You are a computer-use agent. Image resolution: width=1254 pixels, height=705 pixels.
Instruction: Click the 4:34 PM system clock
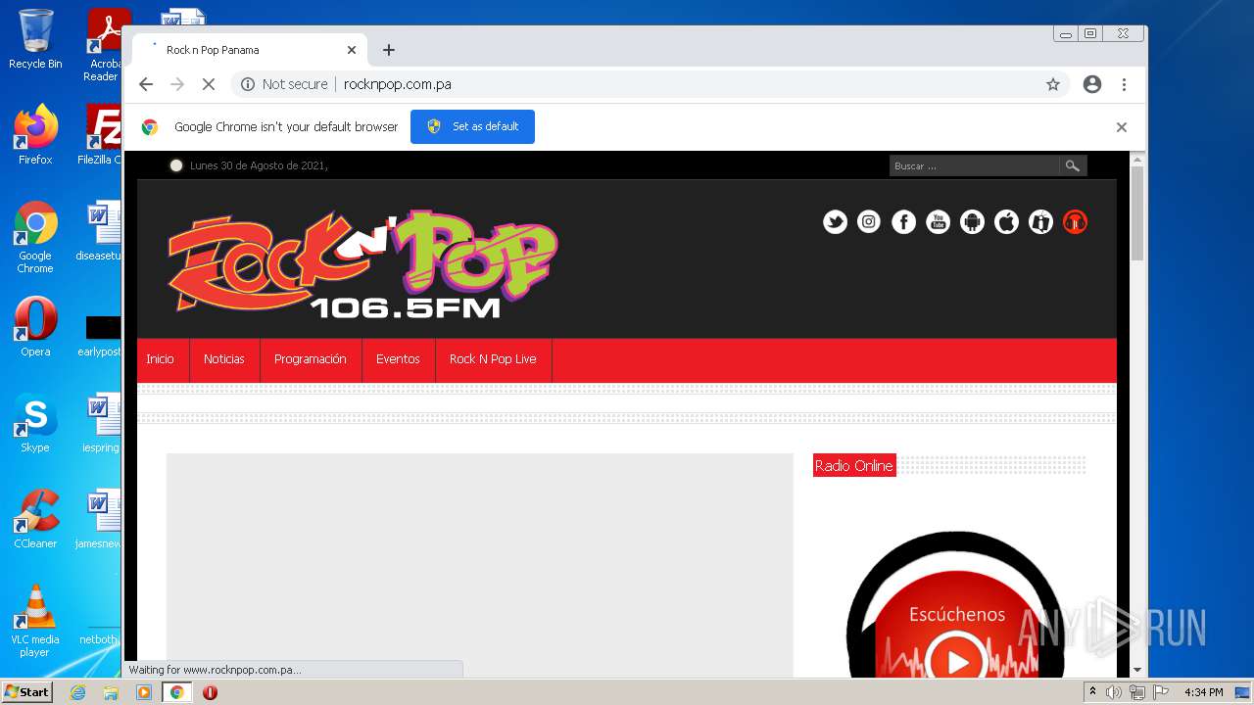[1203, 692]
